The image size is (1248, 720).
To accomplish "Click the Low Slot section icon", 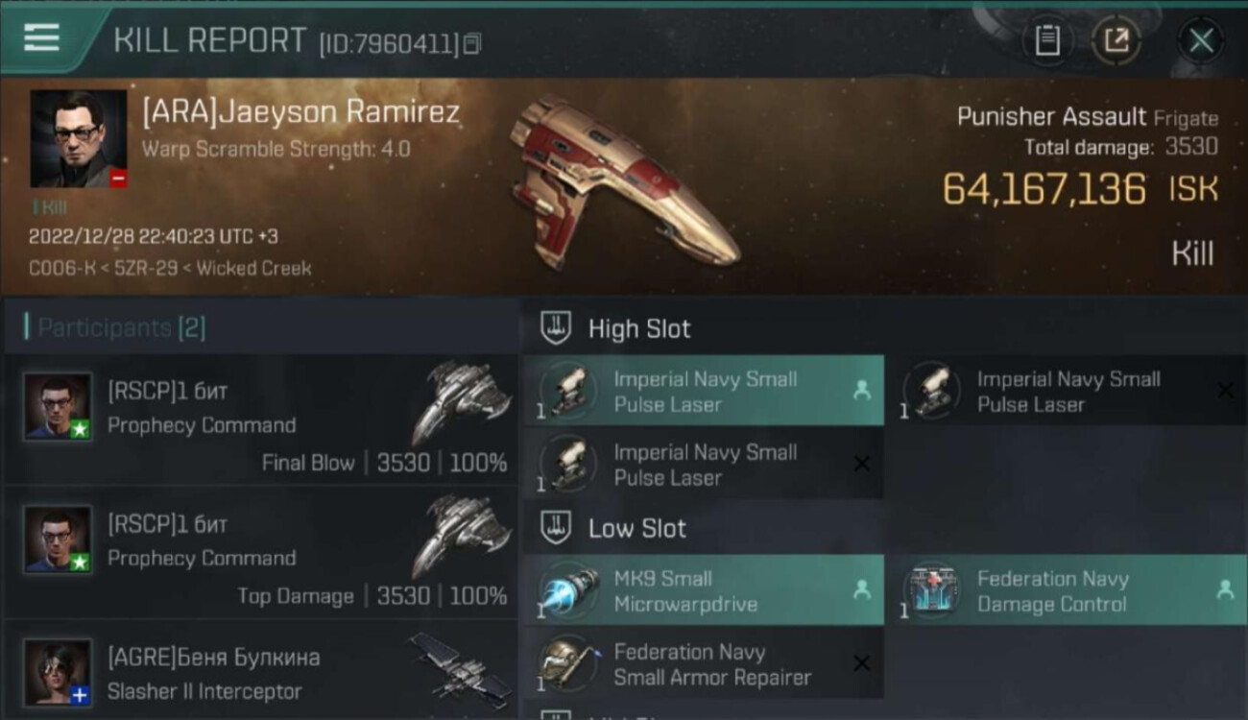I will click(556, 527).
